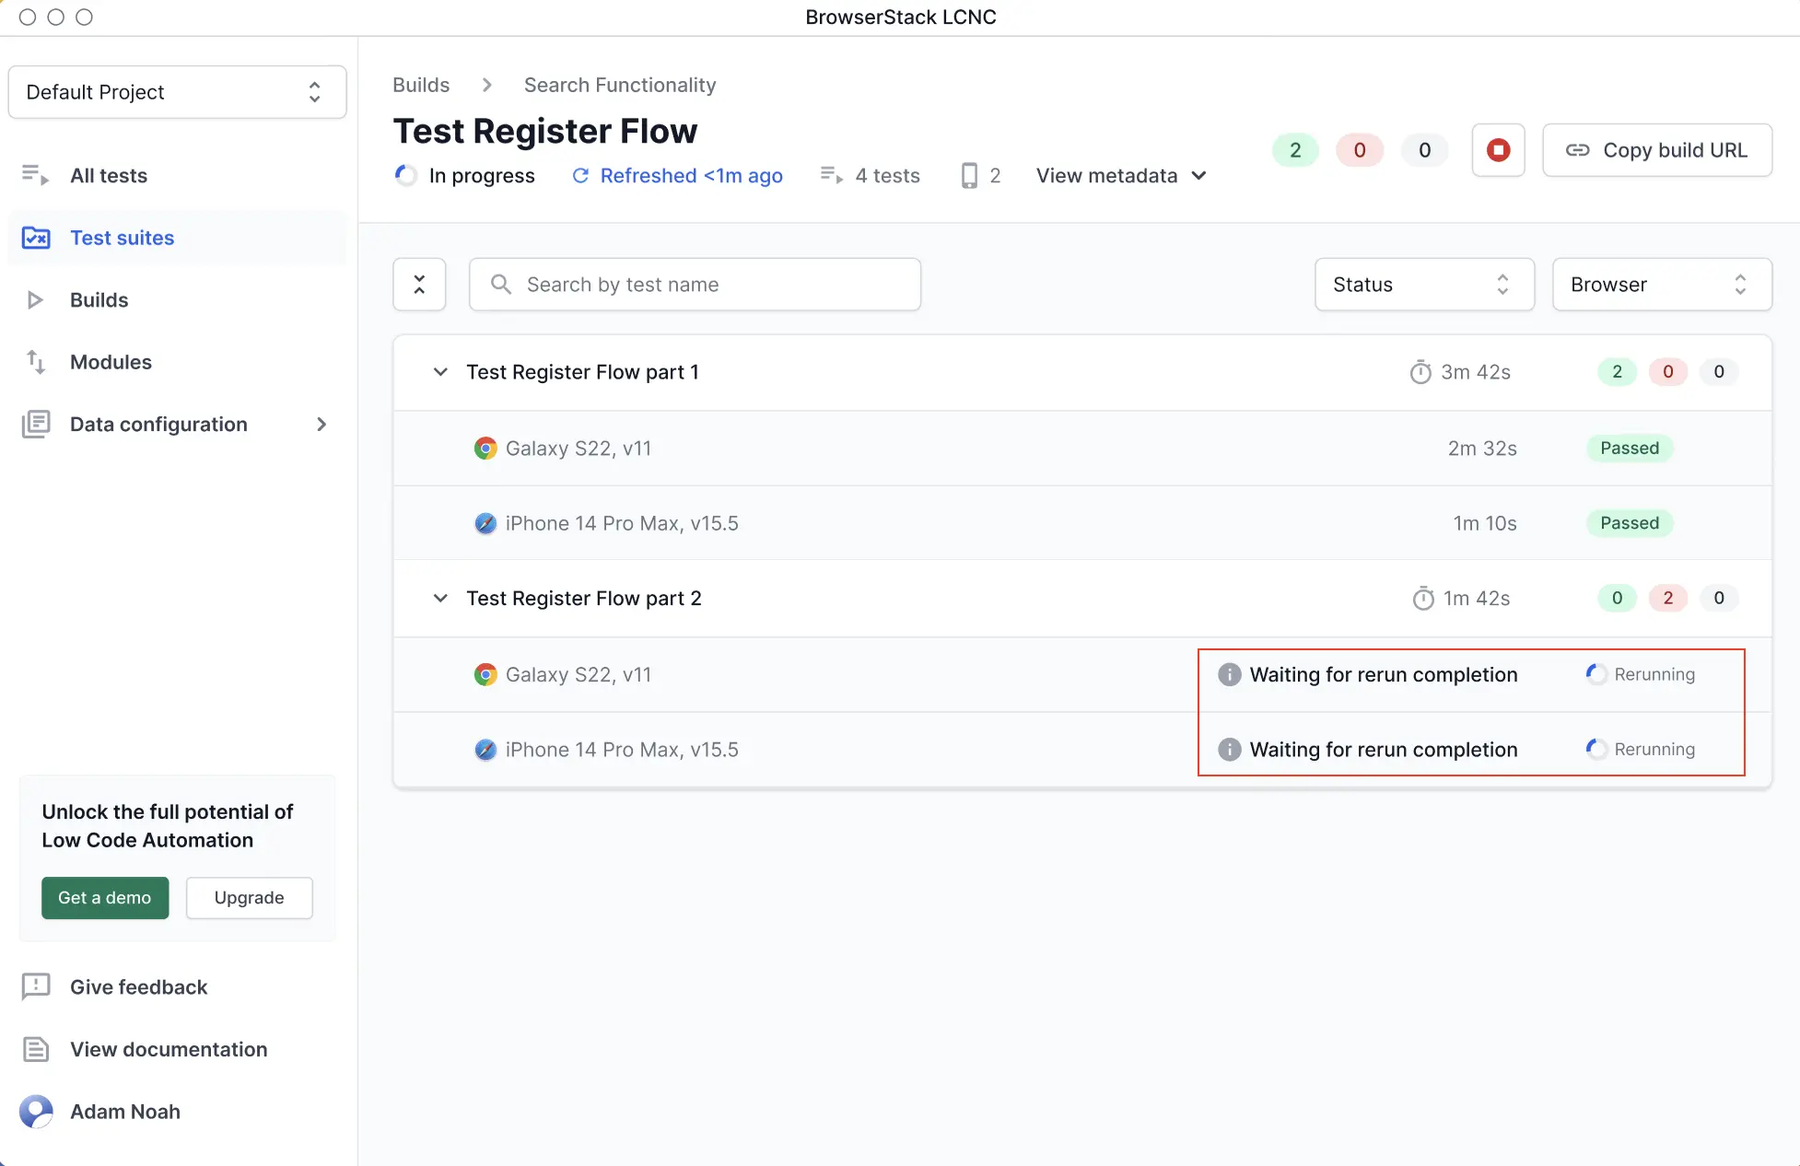The image size is (1800, 1166).
Task: Collapse Test Register Flow part 1 group
Action: 440,372
